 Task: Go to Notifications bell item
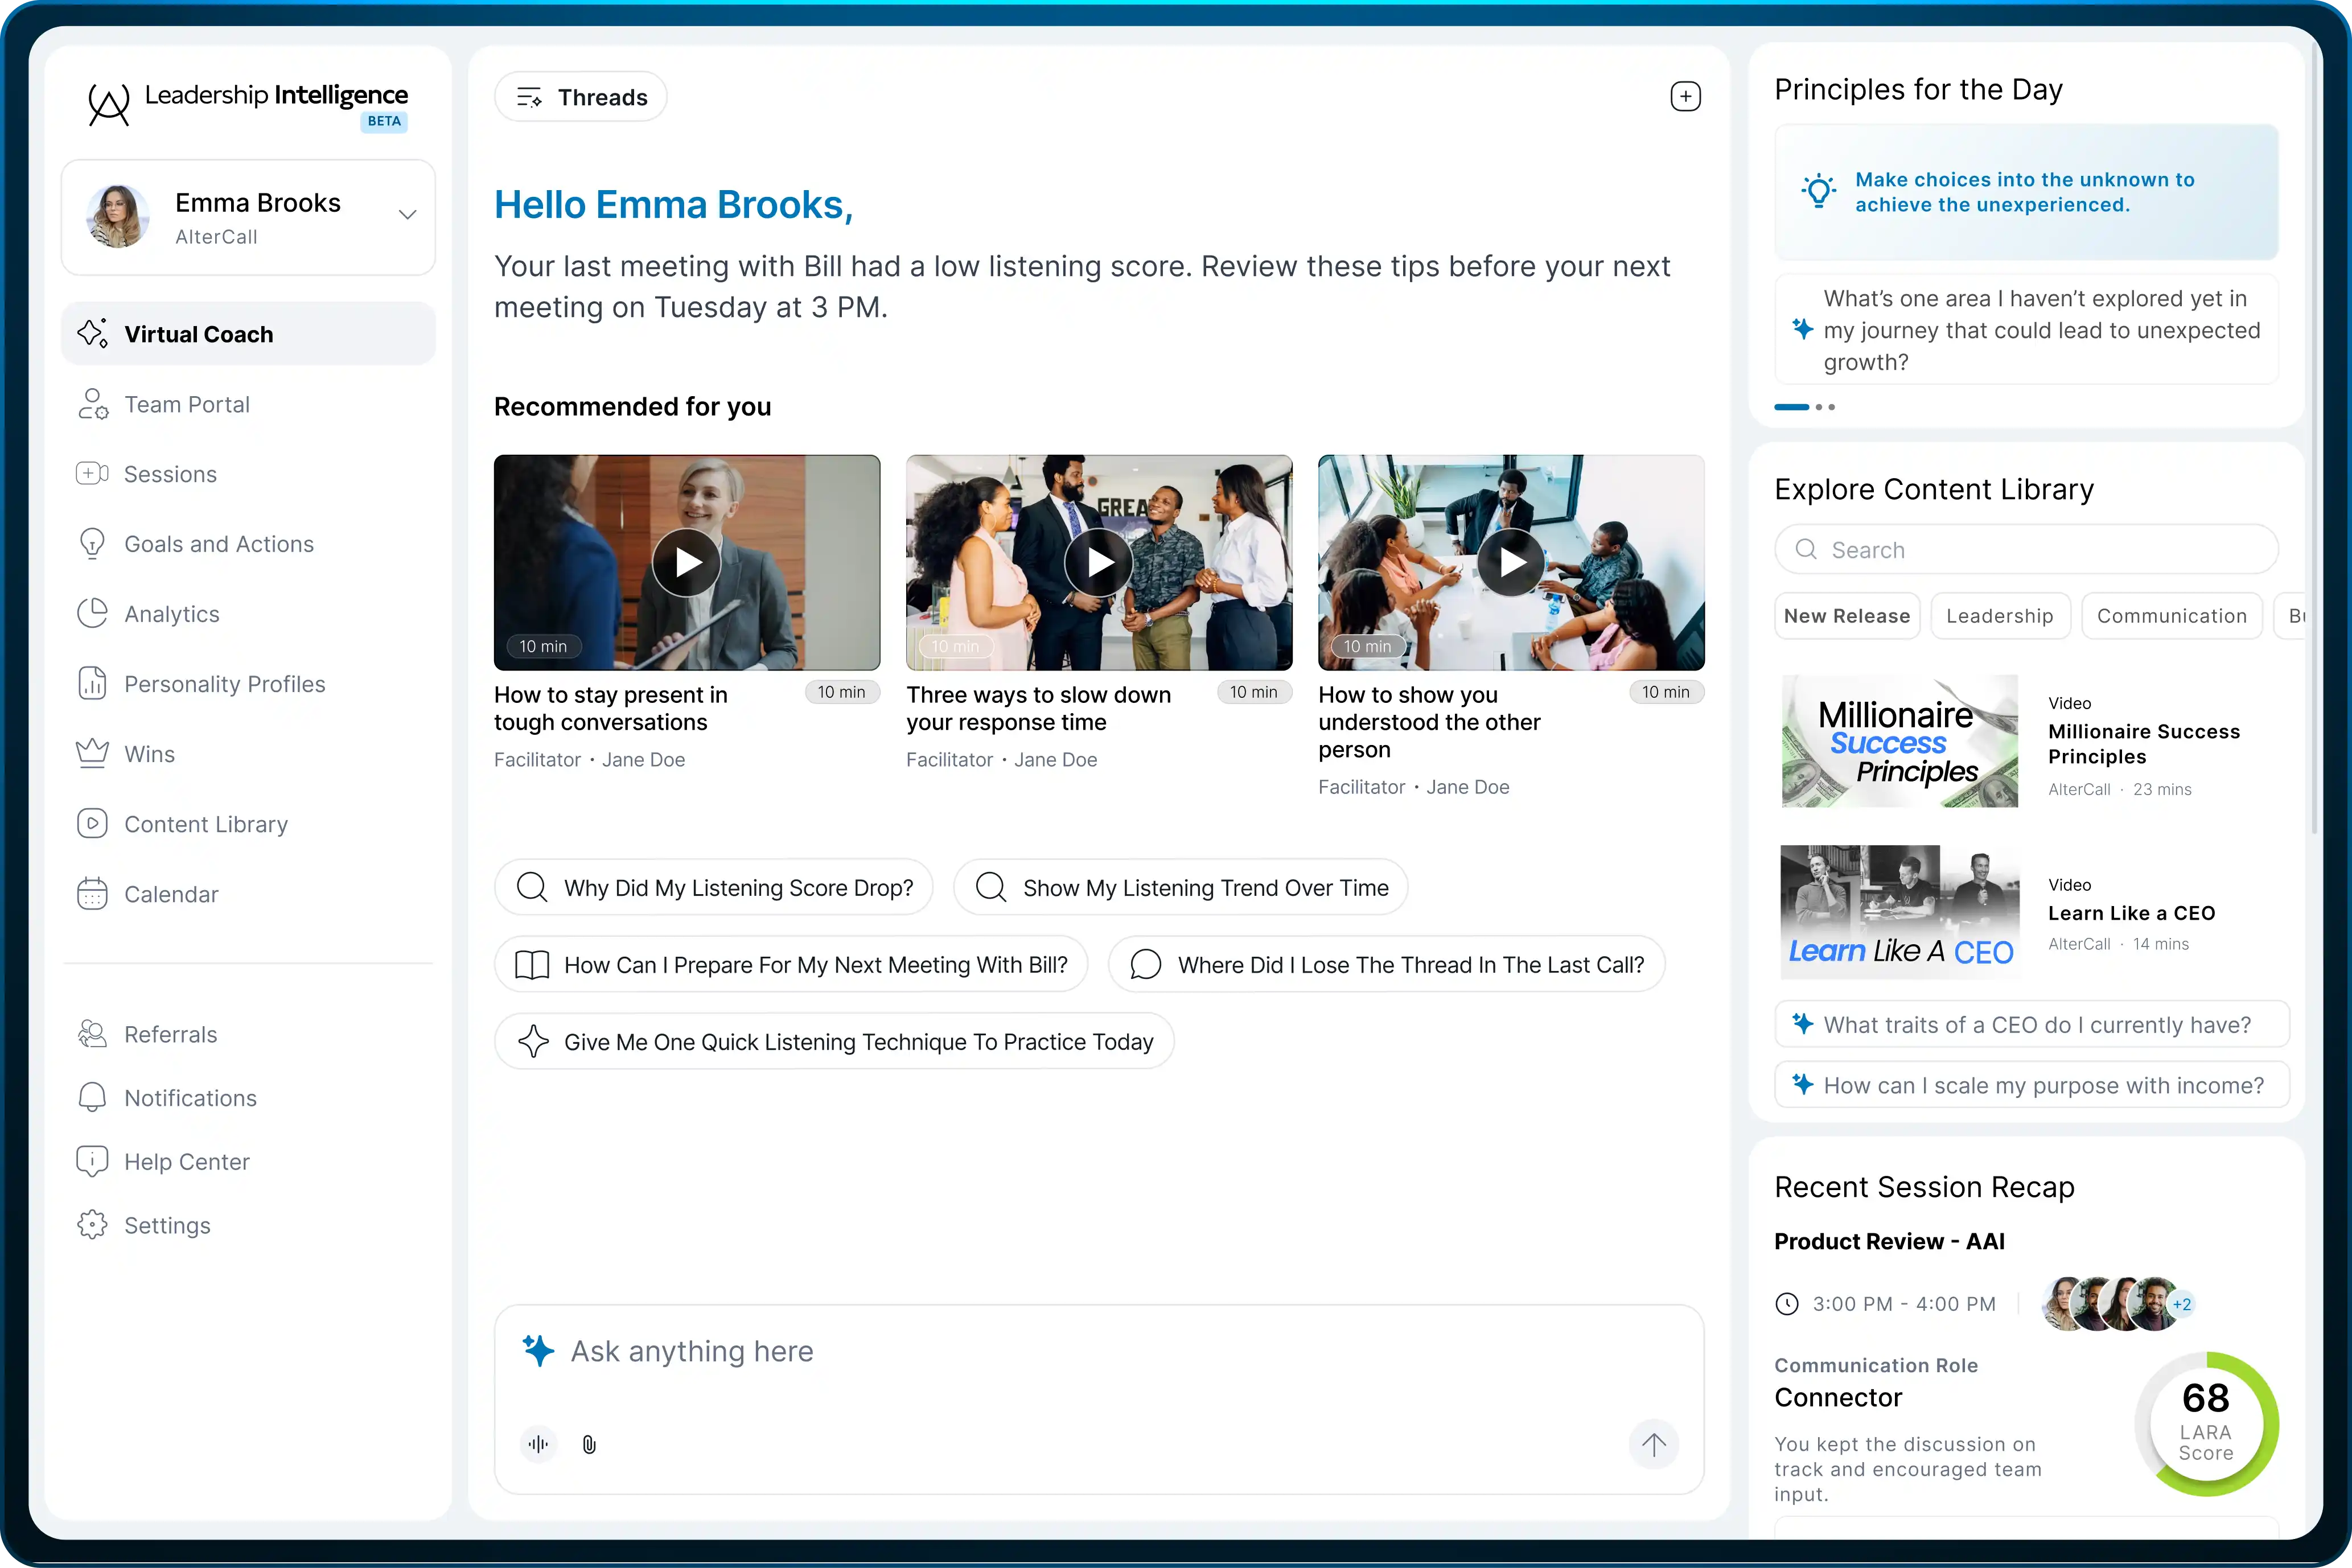[x=190, y=1098]
